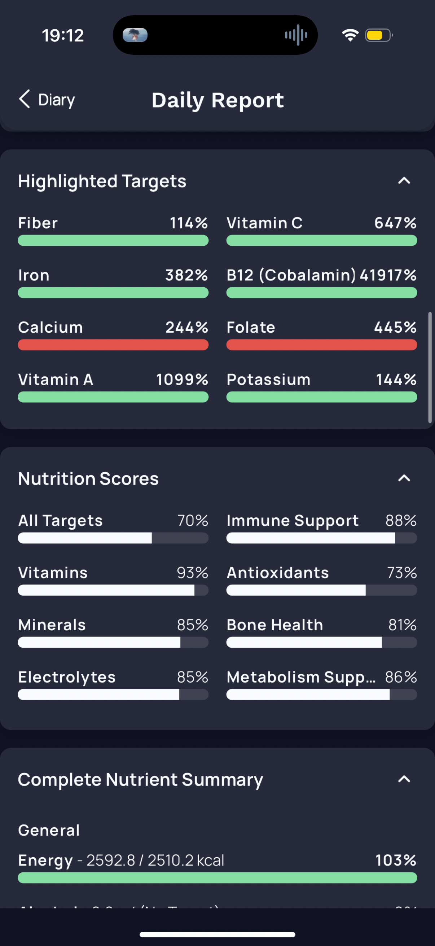Tap the battery indicator icon
This screenshot has height=946, width=435.
(x=379, y=35)
